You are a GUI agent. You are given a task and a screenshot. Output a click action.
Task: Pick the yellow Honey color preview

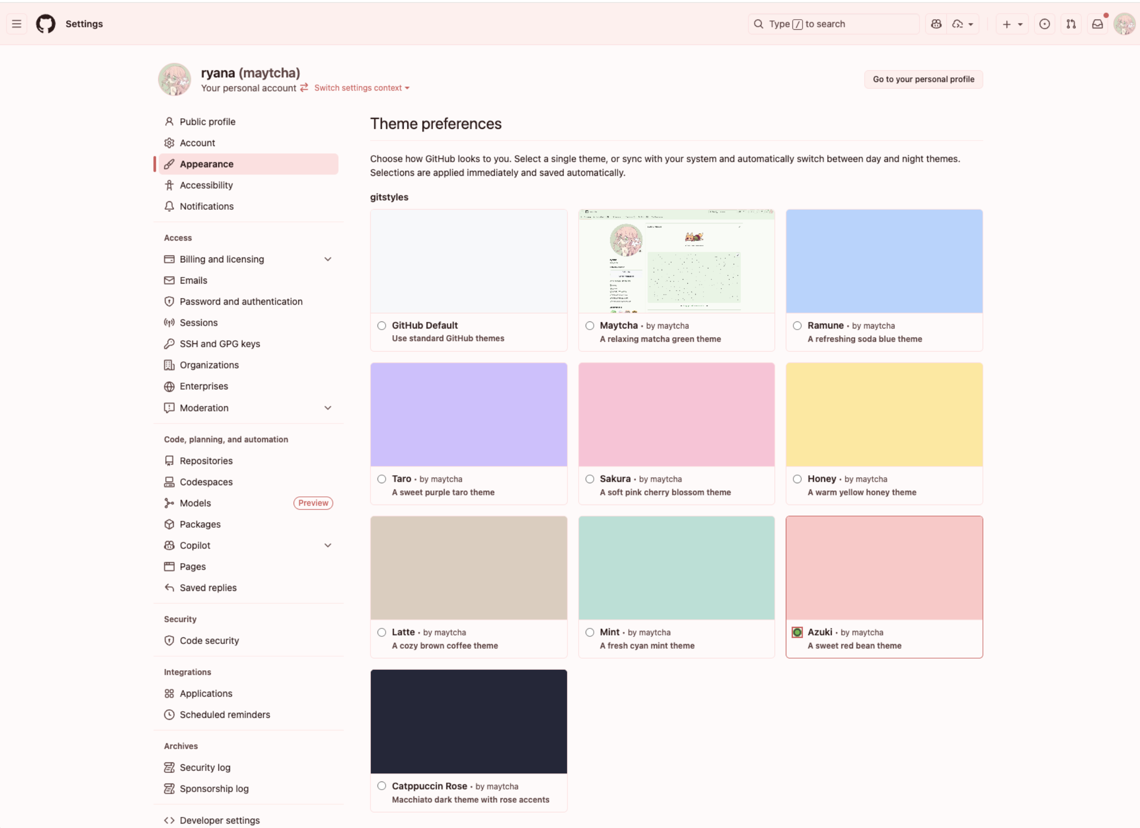point(884,415)
